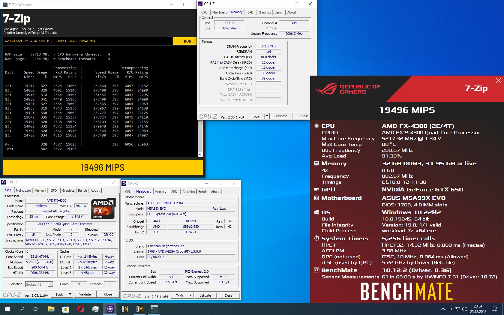The width and height of the screenshot is (504, 315).
Task: Open the network tray icon
Action: pyautogui.click(x=457, y=309)
